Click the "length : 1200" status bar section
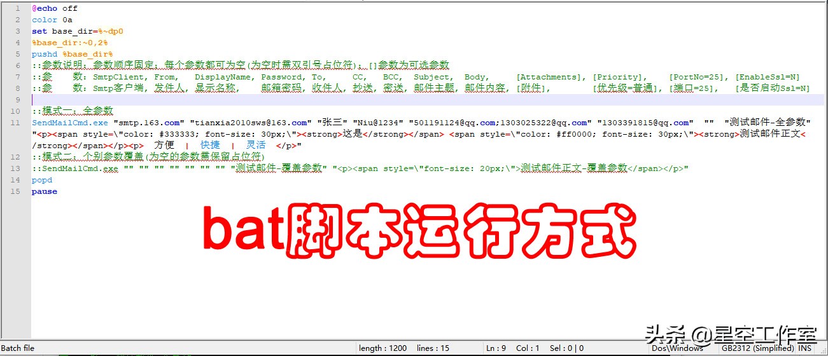 click(382, 348)
